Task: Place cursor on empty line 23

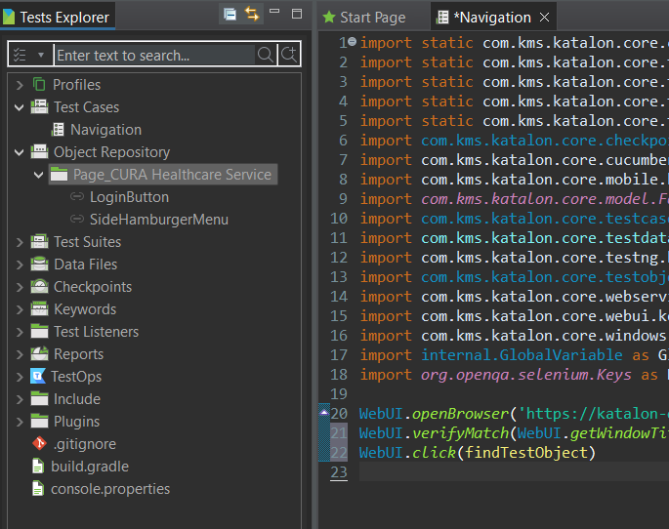Action: 514,472
